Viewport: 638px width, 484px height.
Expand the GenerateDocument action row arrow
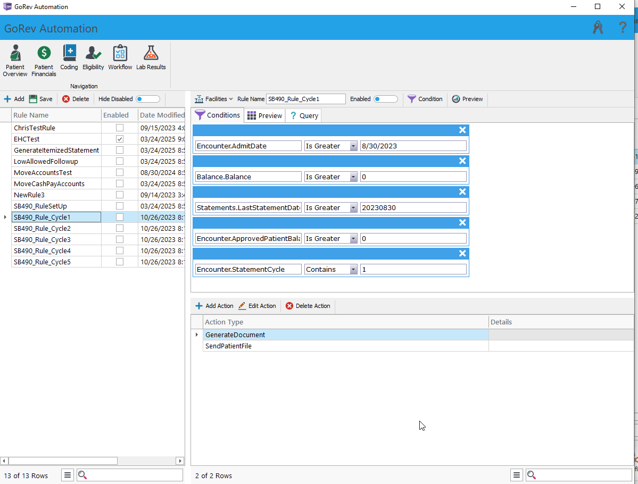197,335
